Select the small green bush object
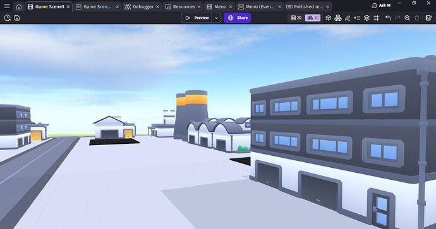 point(243,148)
